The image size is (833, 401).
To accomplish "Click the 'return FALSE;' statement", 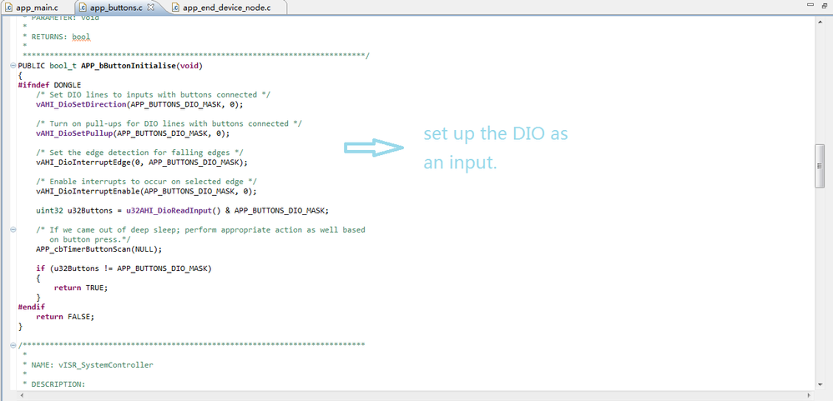I will pyautogui.click(x=65, y=316).
